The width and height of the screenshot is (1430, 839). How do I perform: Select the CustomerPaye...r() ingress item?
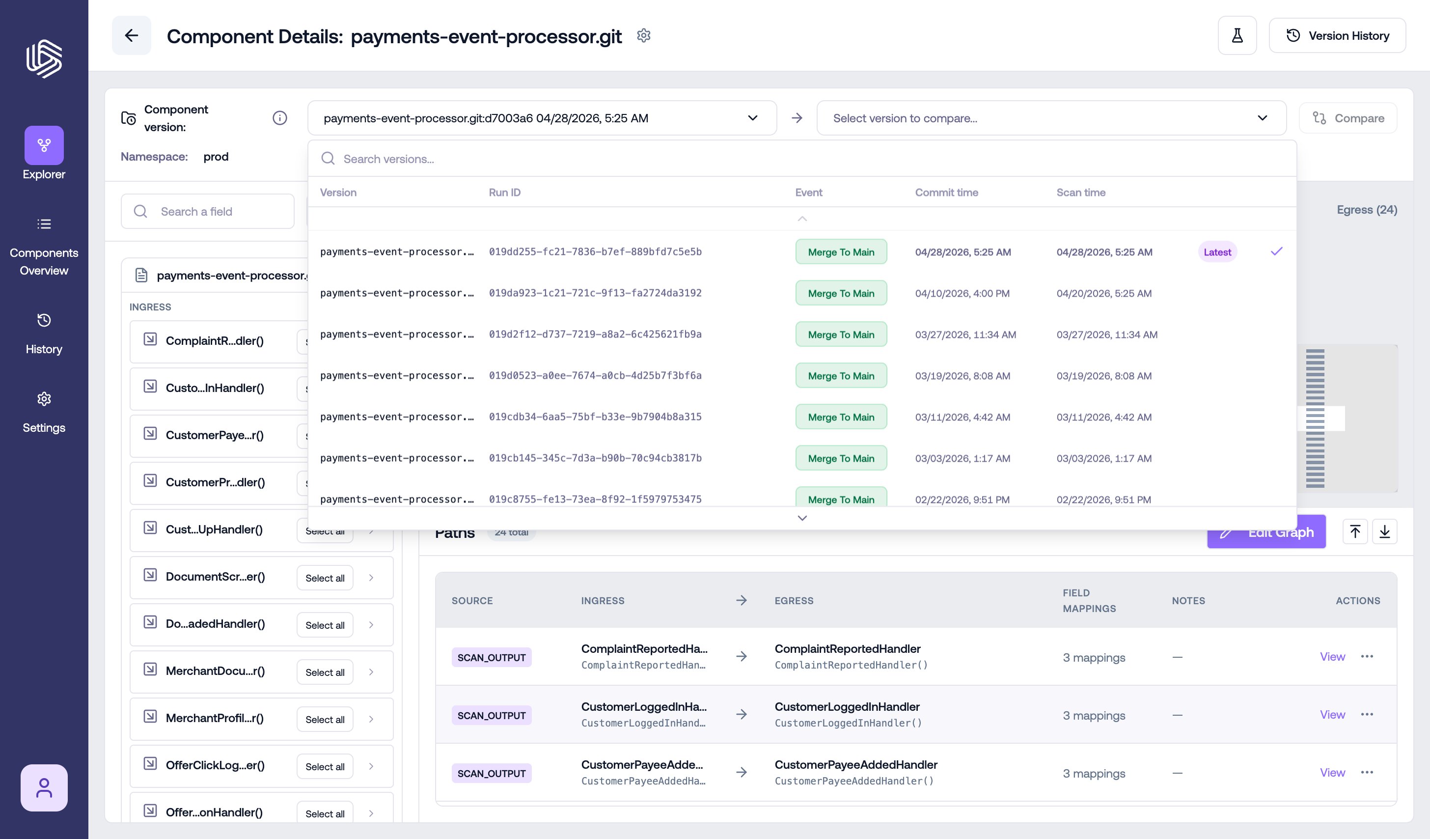(219, 435)
